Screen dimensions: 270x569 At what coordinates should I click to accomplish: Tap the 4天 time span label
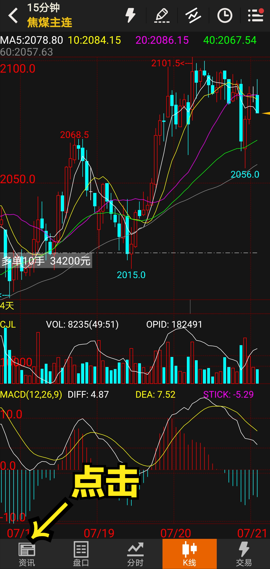click(x=7, y=306)
